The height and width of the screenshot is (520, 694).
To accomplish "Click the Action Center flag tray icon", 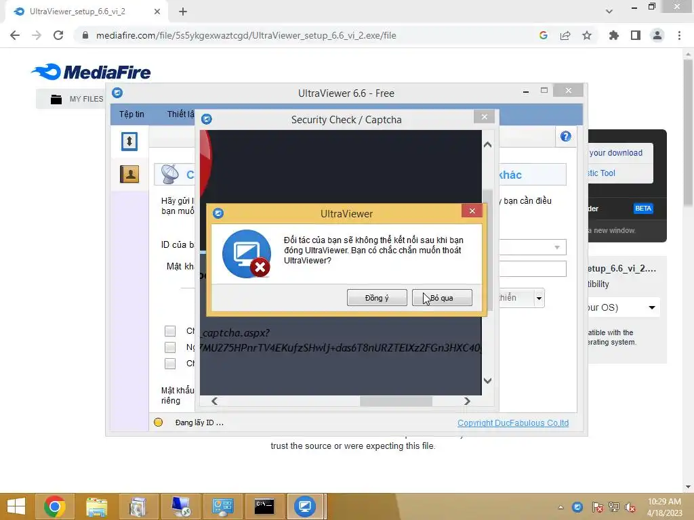I will click(597, 506).
